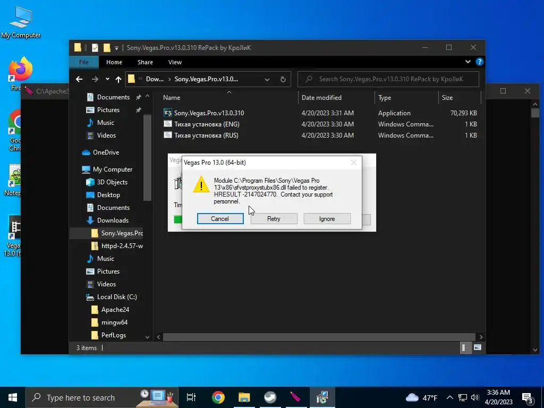
Task: Go up one folder level arrow
Action: pos(118,80)
